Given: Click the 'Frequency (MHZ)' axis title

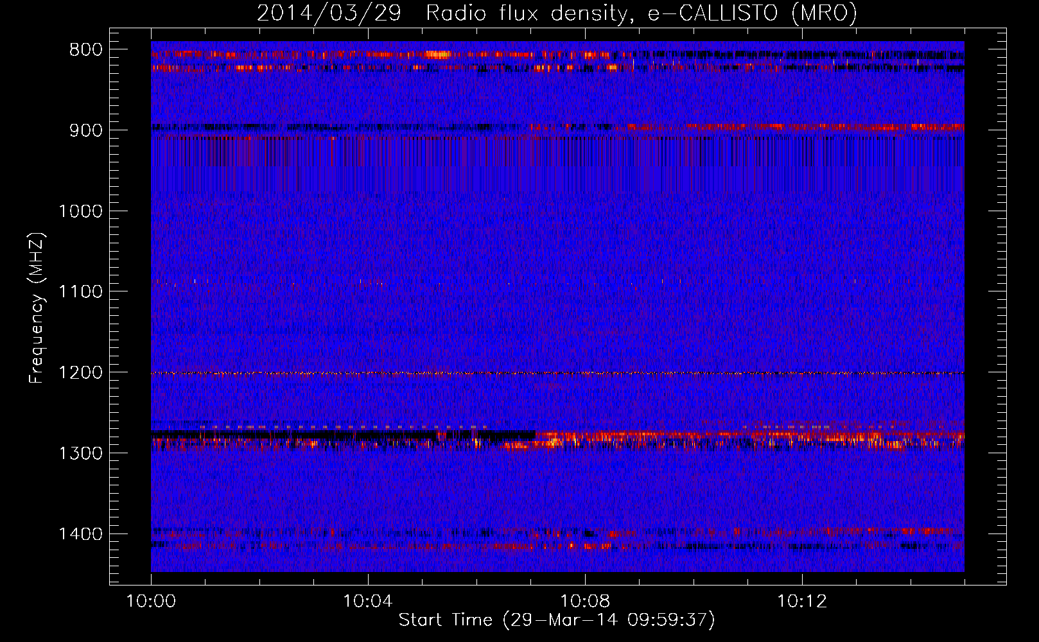Looking at the screenshot, I should (x=37, y=308).
